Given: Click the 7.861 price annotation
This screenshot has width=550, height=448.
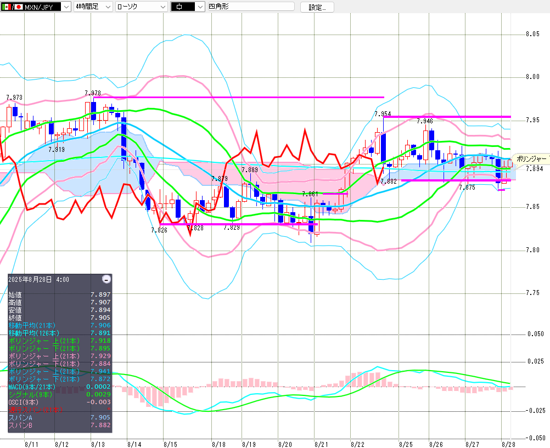Looking at the screenshot, I should pyautogui.click(x=310, y=194).
